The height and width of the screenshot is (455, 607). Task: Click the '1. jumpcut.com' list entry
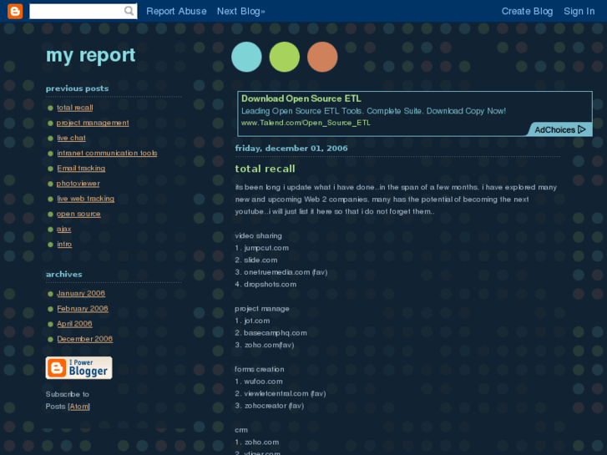coord(261,248)
